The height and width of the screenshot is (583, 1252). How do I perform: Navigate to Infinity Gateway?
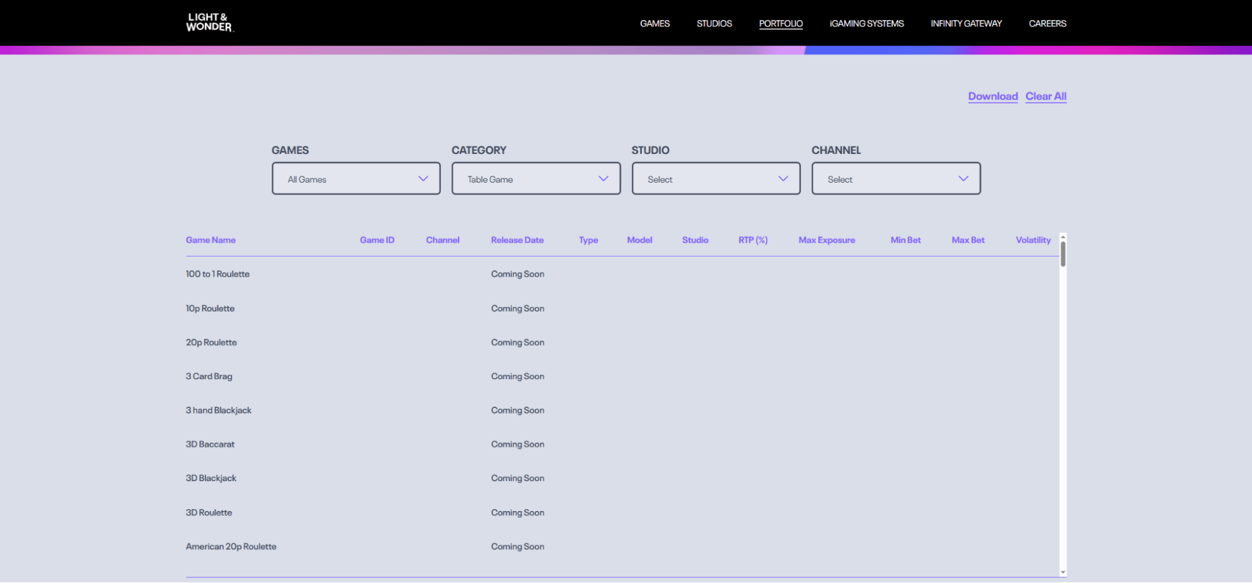pyautogui.click(x=966, y=24)
